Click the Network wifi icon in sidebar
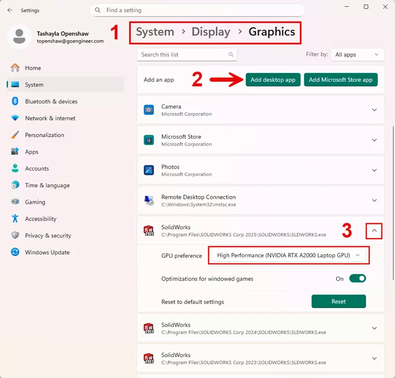 (15, 118)
